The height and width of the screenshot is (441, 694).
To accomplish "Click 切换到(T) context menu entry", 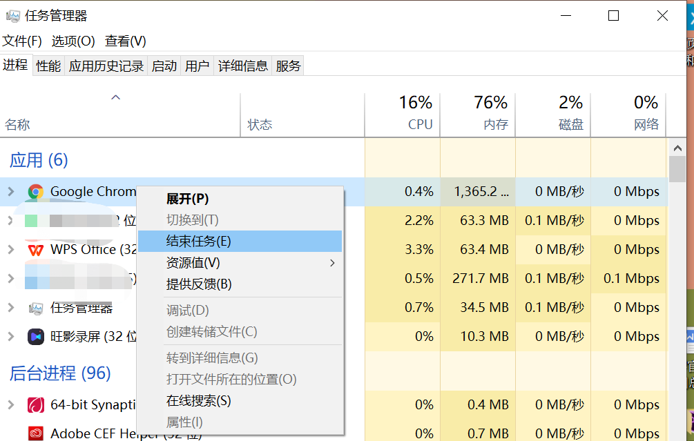I will click(240, 220).
